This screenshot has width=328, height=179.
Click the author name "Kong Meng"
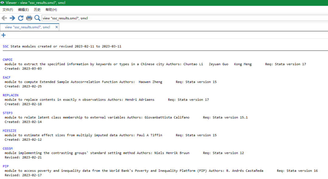(x=243, y=64)
